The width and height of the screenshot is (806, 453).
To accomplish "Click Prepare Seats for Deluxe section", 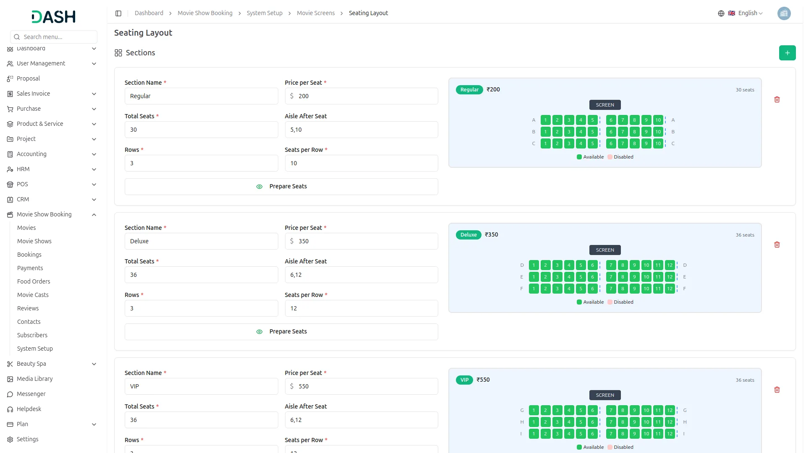I will [x=281, y=331].
